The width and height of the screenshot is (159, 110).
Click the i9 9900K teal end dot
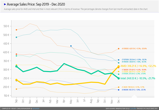119,63
